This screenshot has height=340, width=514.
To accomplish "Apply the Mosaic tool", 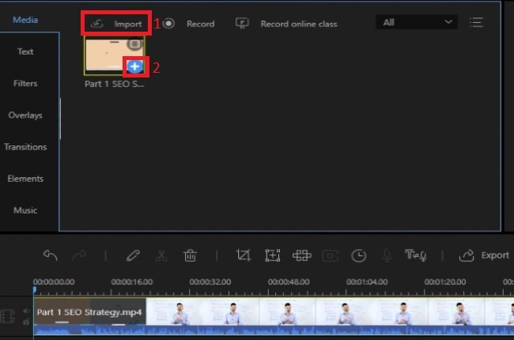I will click(301, 255).
